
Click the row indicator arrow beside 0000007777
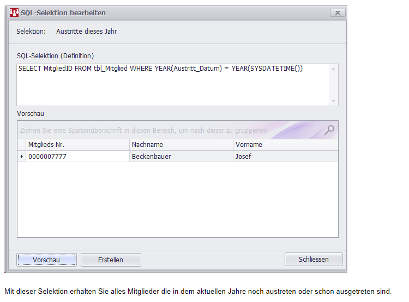pos(22,157)
